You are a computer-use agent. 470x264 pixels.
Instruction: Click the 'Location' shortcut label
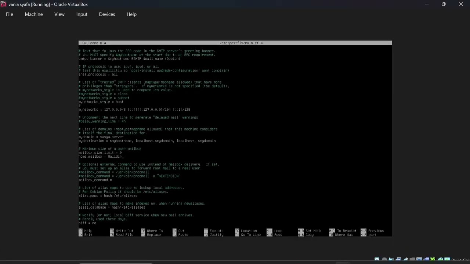pos(249,231)
